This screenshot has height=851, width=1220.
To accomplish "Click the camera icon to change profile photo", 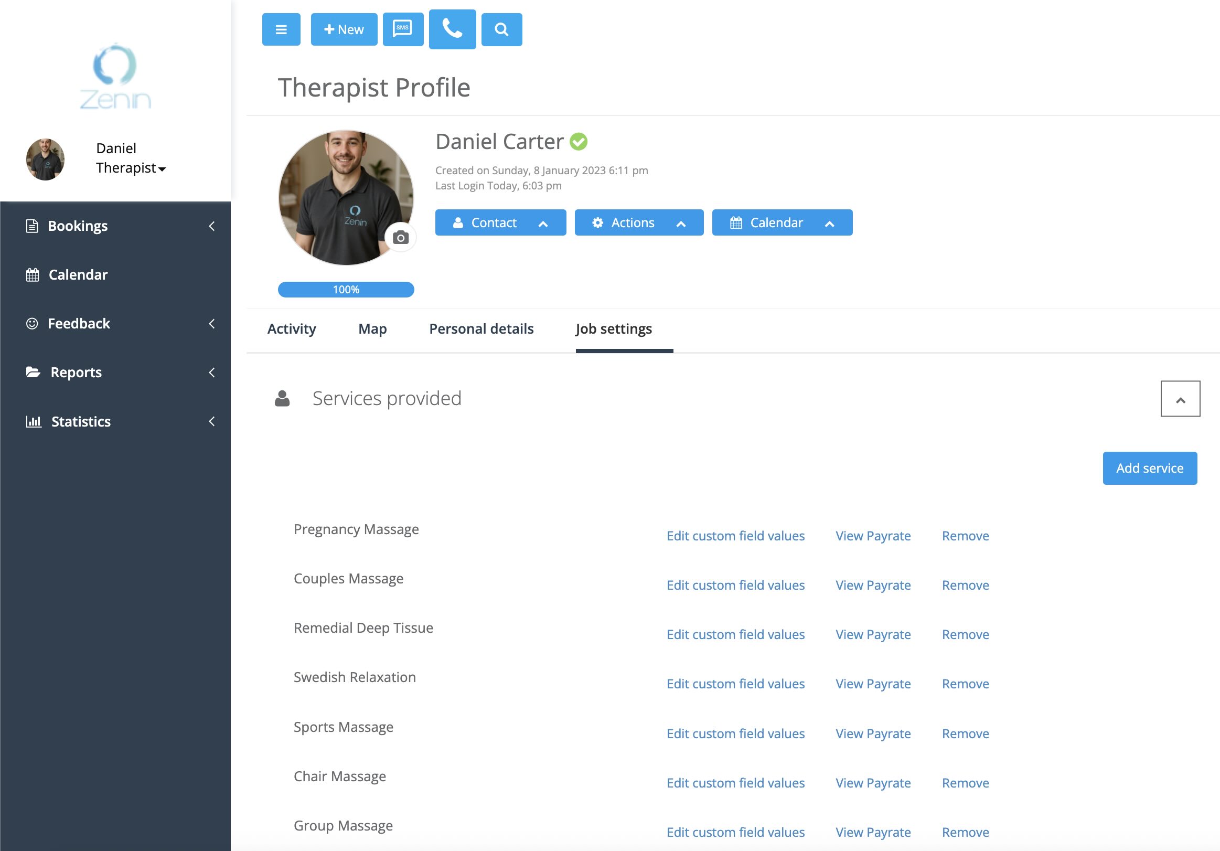I will [x=401, y=237].
